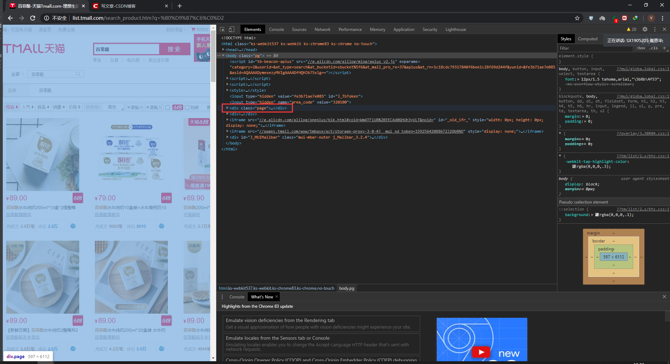The width and height of the screenshot is (670, 364).
Task: Reload the page
Action: tap(33, 18)
